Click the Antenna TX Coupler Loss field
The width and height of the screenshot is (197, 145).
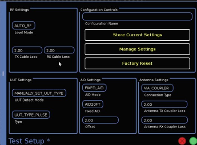164,104
